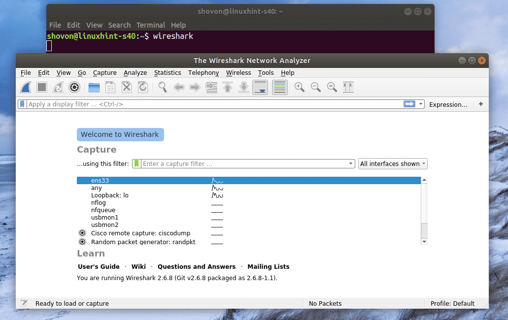Expand the display filter history dropdown
The width and height of the screenshot is (508, 320).
point(420,104)
